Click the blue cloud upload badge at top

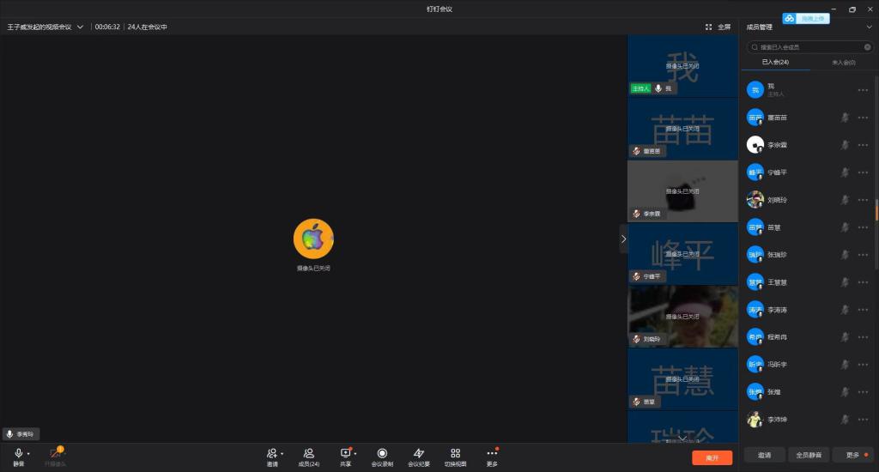click(x=805, y=19)
